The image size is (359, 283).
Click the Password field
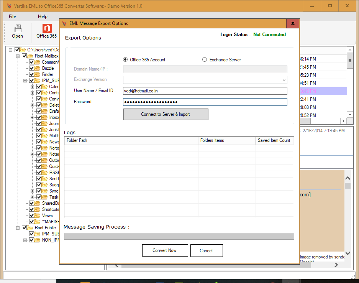coord(205,102)
